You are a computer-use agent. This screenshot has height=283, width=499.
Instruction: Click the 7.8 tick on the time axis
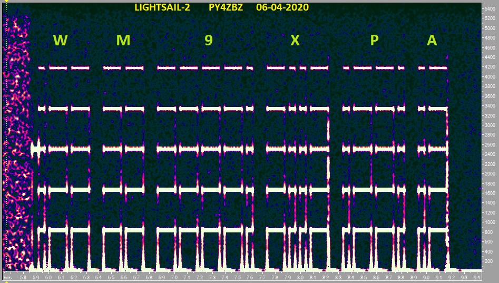click(x=275, y=278)
